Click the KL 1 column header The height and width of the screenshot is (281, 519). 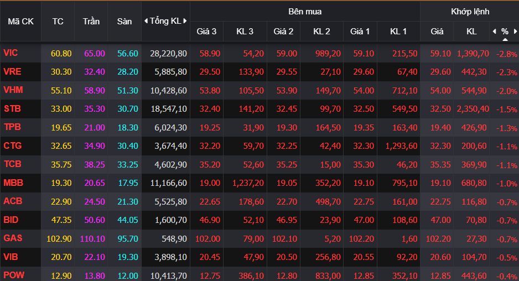tap(398, 32)
